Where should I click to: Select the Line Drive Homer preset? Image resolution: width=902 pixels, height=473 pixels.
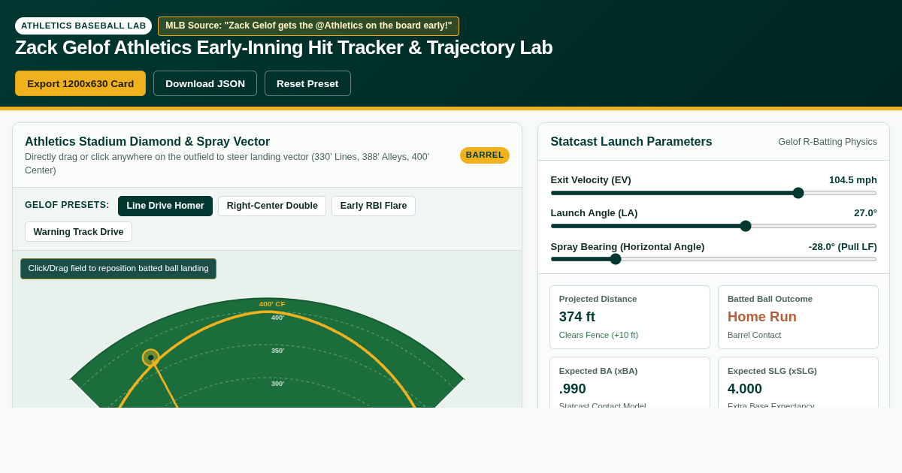[165, 206]
